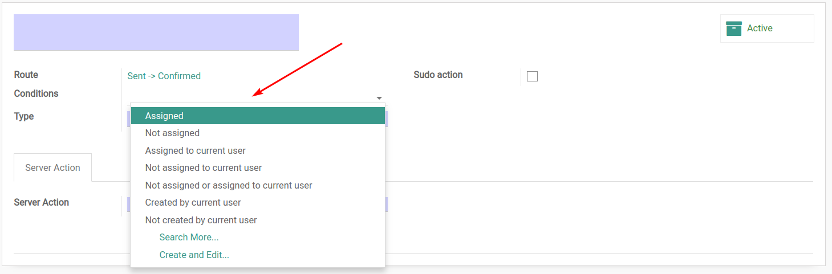Open Search More... in conditions list
832x274 pixels.
[x=189, y=237]
